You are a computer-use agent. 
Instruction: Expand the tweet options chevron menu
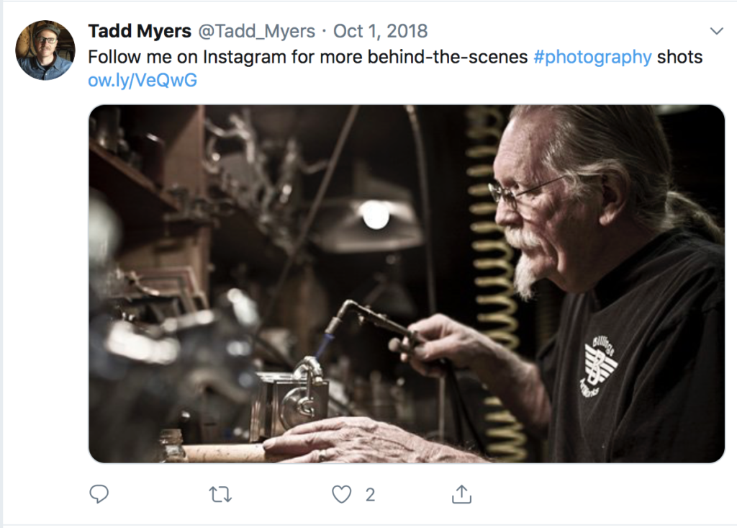[716, 31]
